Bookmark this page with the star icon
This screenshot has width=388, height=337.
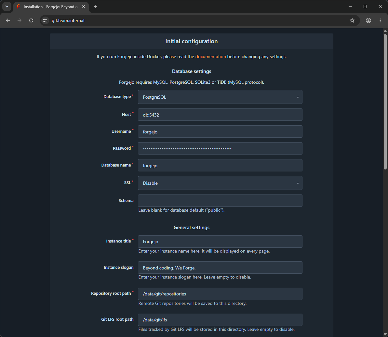[352, 20]
